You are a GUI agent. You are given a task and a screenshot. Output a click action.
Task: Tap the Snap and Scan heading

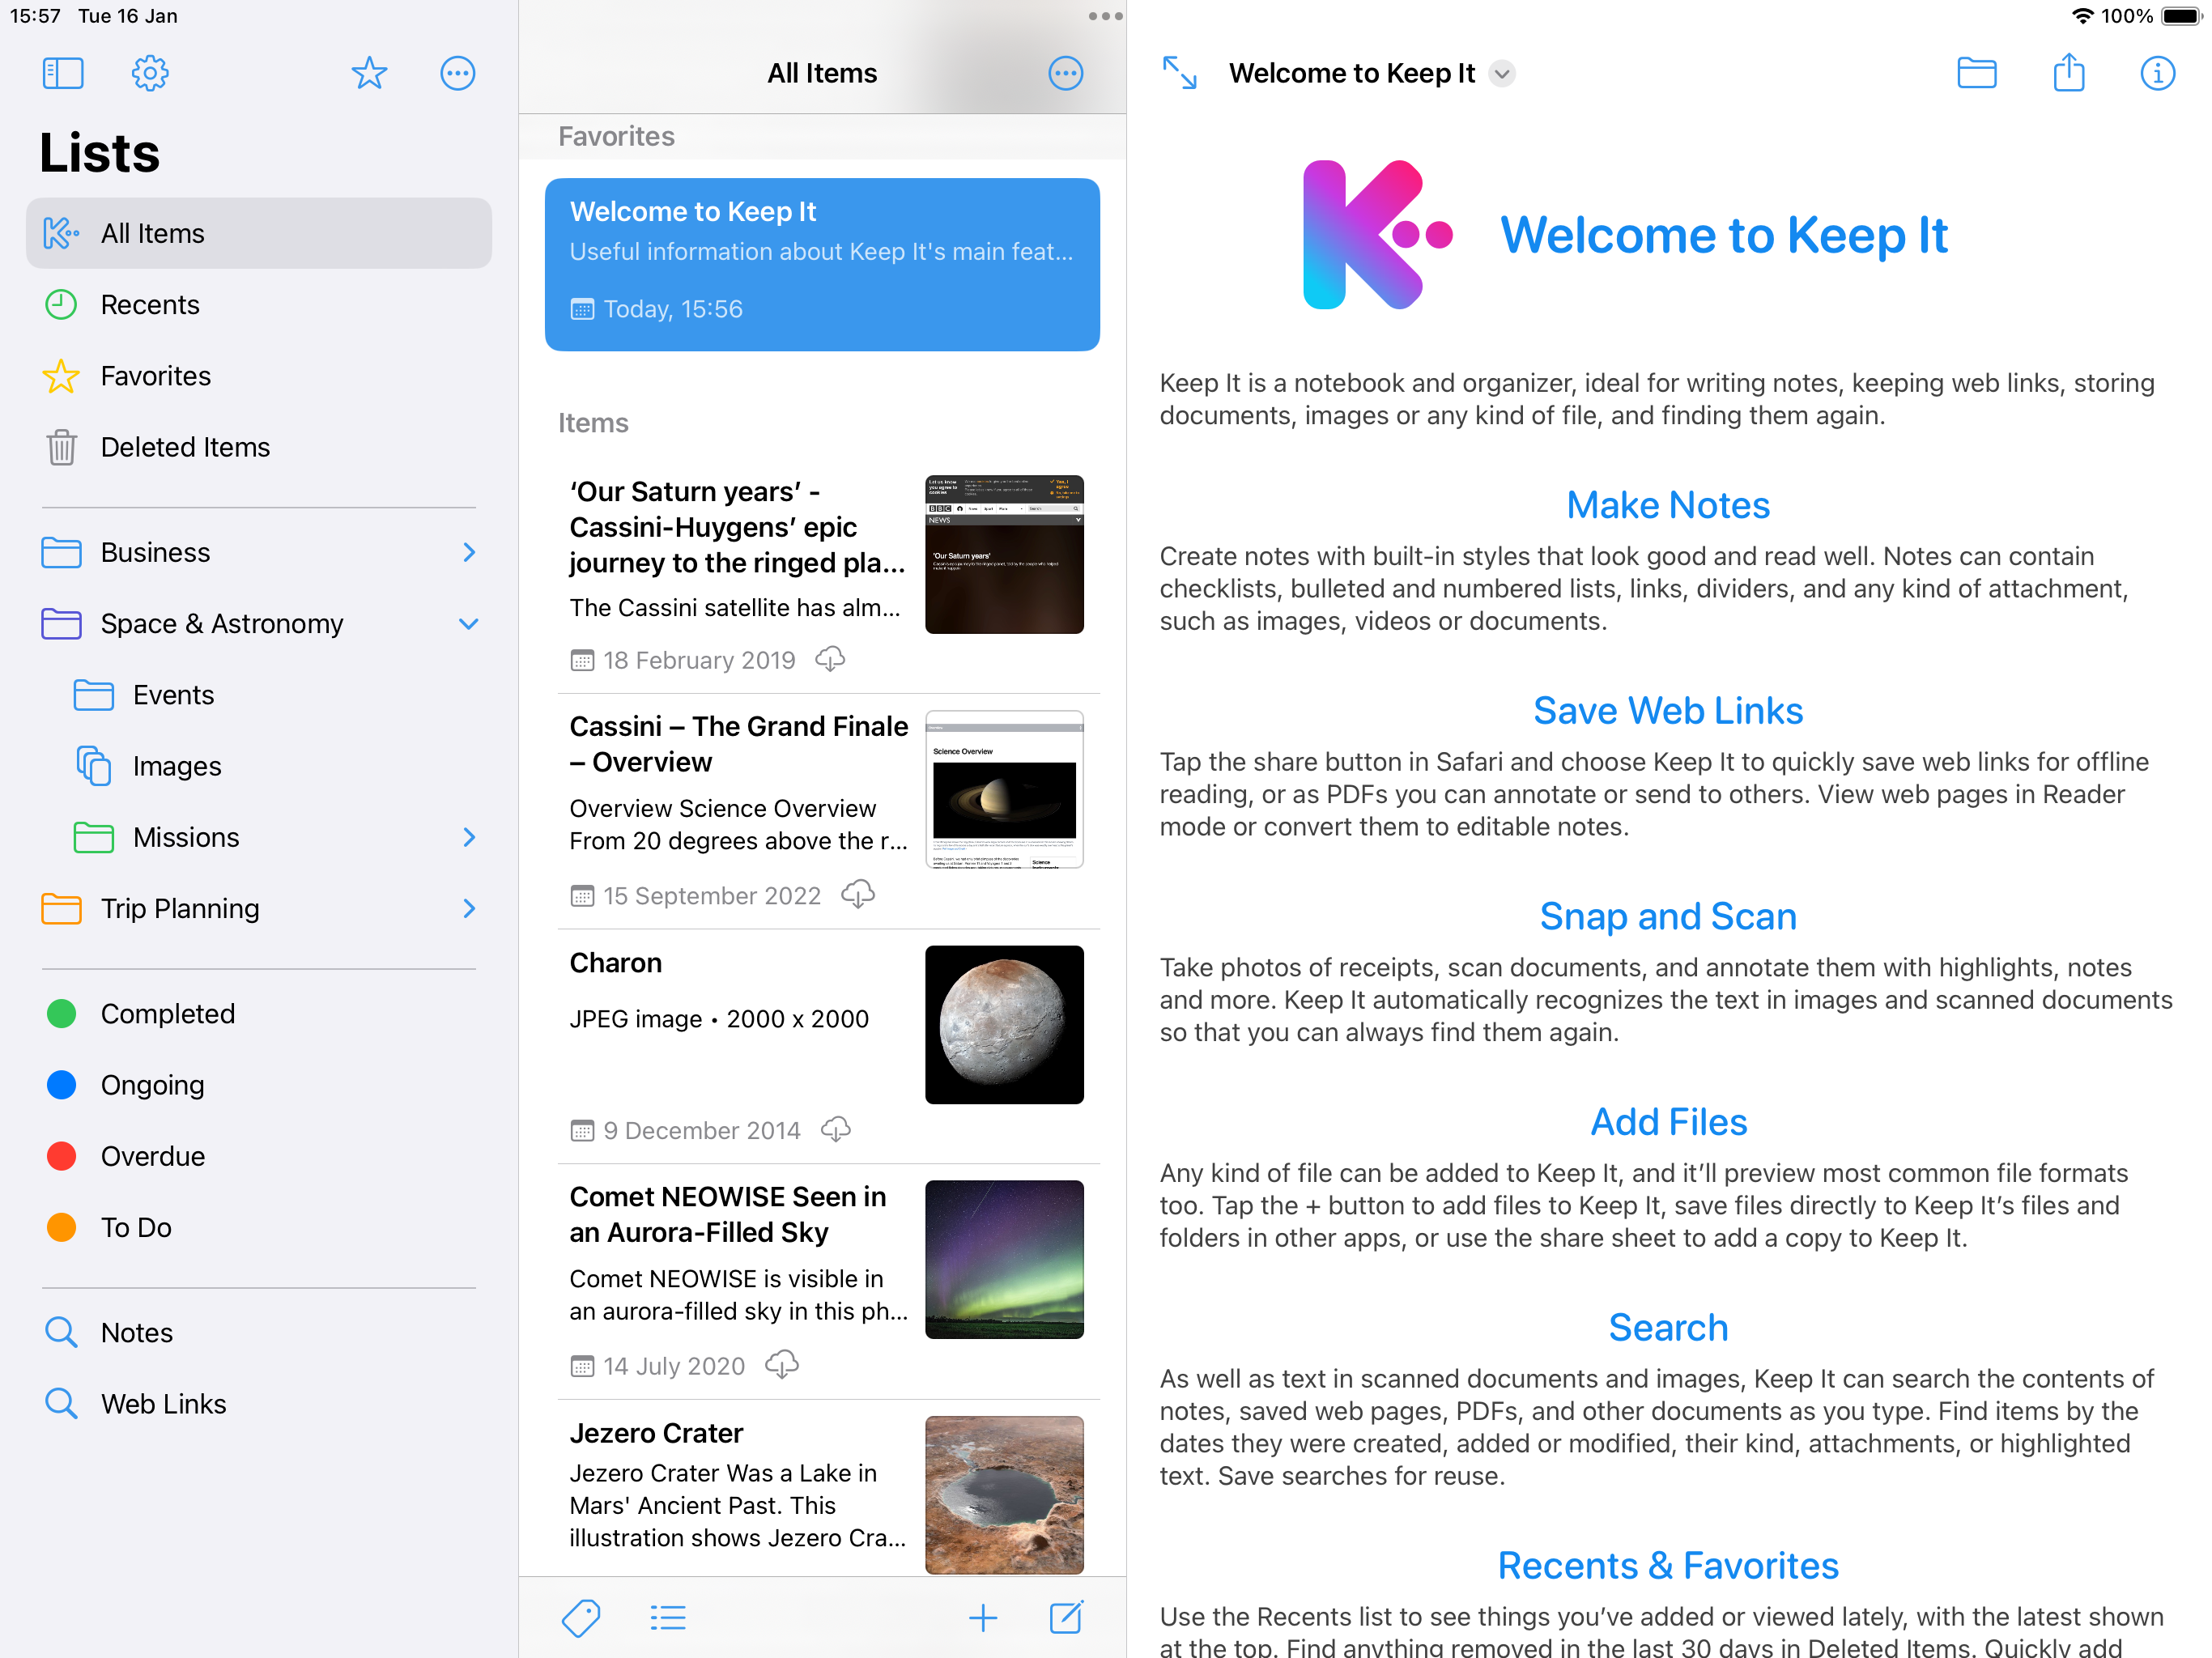click(x=1668, y=916)
